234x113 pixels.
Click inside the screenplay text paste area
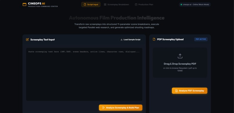point(84,74)
